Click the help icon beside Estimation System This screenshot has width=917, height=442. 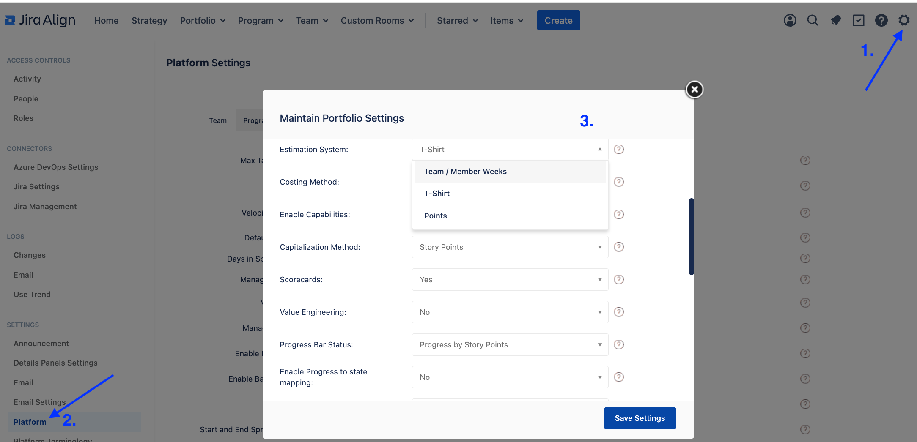coord(619,149)
